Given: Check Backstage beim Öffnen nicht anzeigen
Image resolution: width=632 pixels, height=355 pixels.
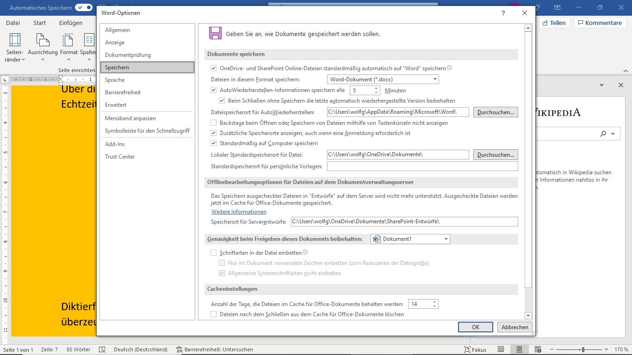Looking at the screenshot, I should (x=213, y=123).
